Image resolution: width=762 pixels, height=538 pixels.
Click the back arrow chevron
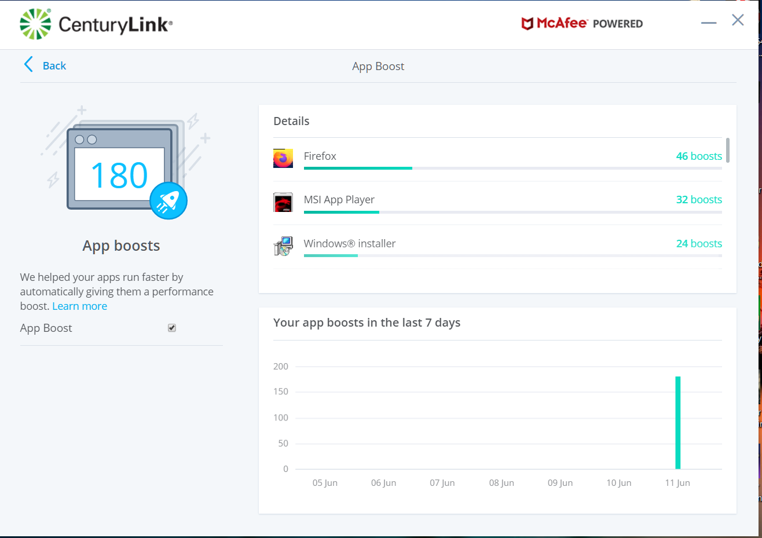pos(28,64)
